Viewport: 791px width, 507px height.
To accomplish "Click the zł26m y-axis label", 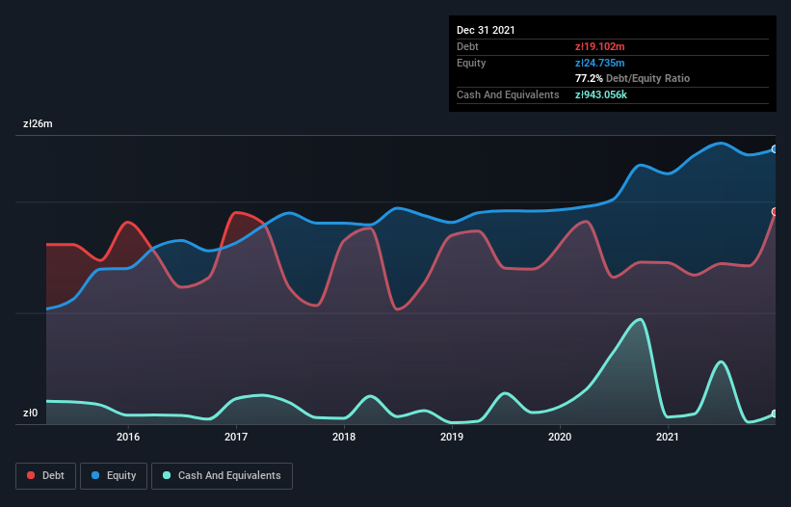I will tap(38, 123).
